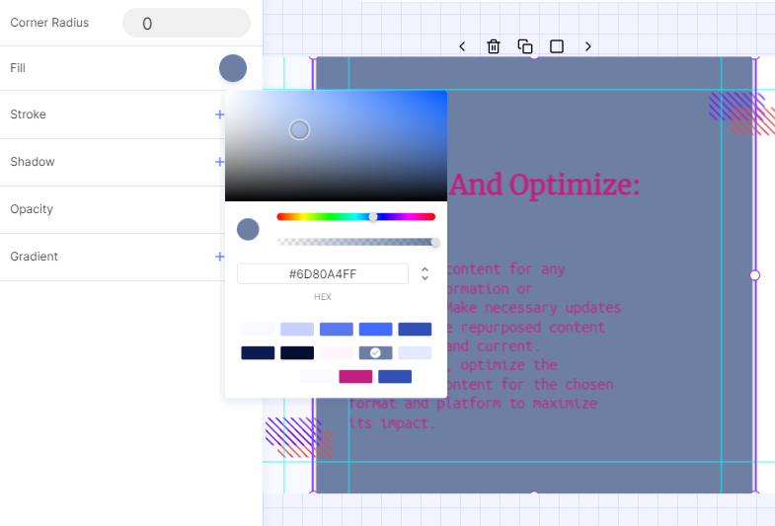Click the square frame icon in toolbar
Viewport: 775px width, 526px height.
(x=557, y=46)
